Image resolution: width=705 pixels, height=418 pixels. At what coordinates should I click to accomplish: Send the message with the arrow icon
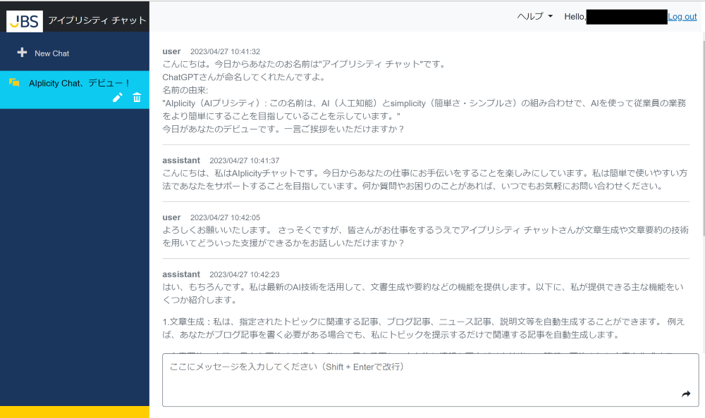[x=685, y=395]
